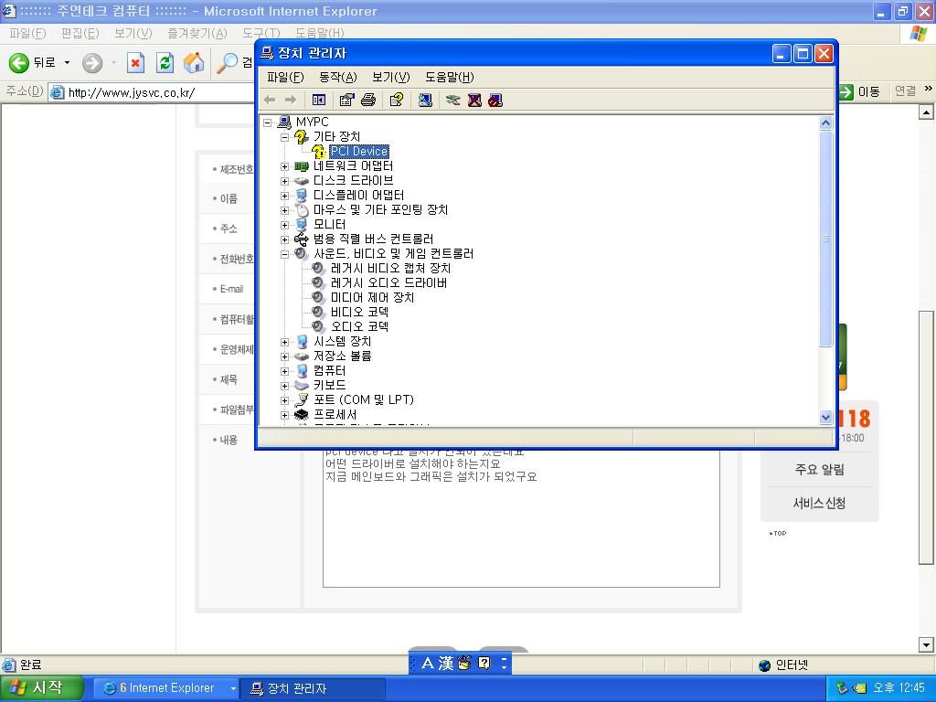
Task: Click the IE Refresh button icon
Action: (x=165, y=62)
